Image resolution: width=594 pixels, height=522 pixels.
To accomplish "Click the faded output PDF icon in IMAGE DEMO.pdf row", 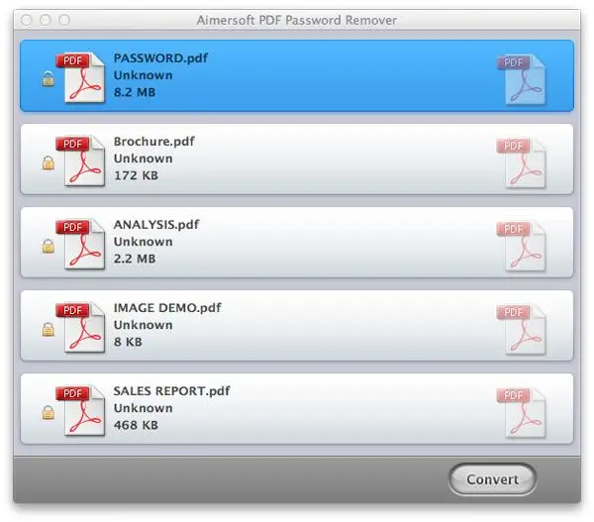I will click(x=522, y=330).
